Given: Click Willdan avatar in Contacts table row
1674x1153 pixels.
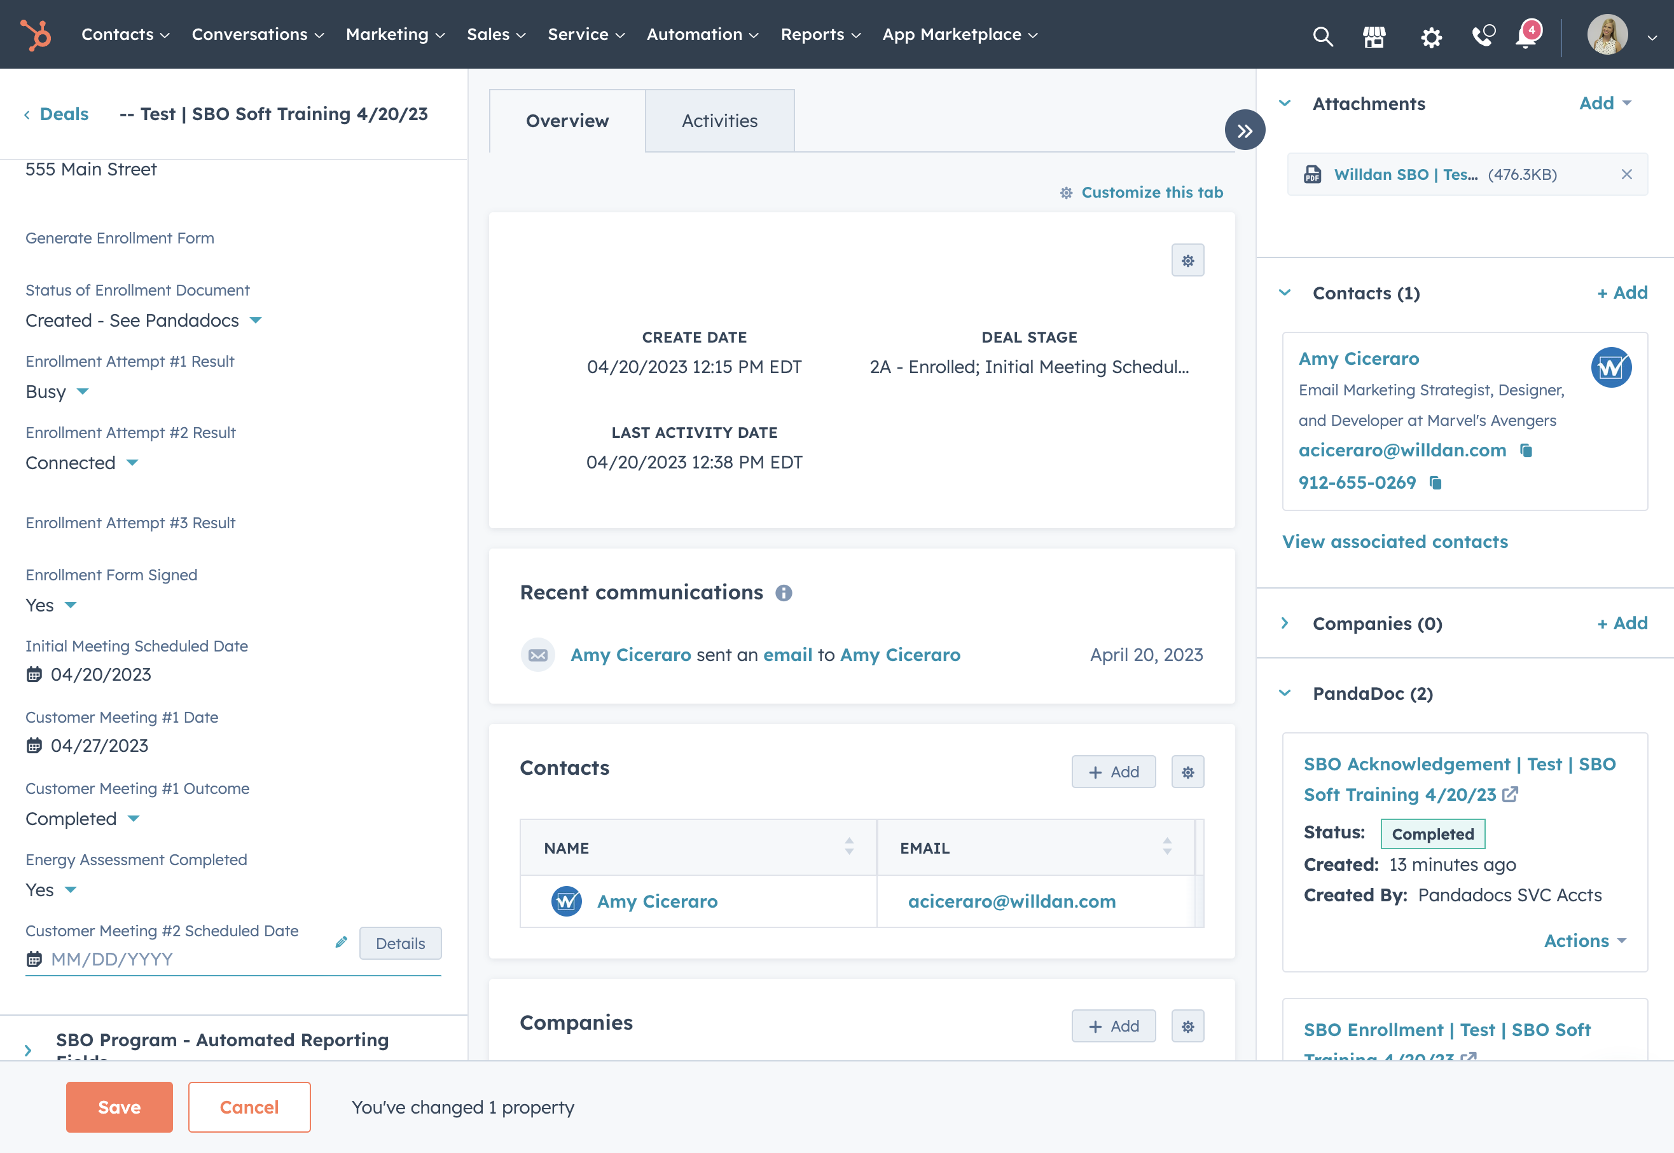Looking at the screenshot, I should tap(567, 901).
